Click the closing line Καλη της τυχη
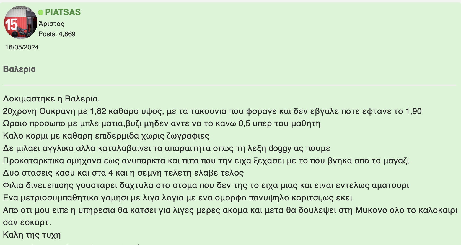Image resolution: width=461 pixels, height=245 pixels. tap(32, 235)
